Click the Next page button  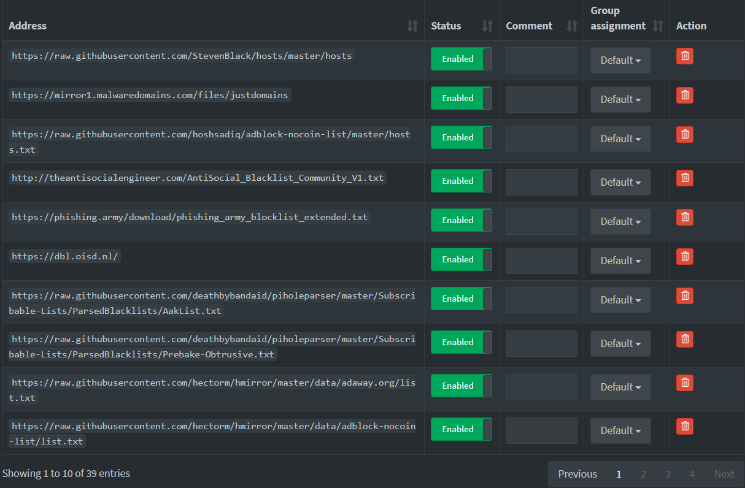(724, 474)
